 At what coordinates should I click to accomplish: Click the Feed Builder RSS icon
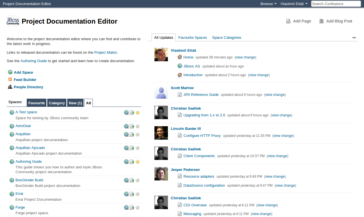click(10, 80)
